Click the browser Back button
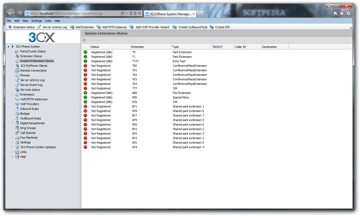The width and height of the screenshot is (360, 216). pos(11,13)
